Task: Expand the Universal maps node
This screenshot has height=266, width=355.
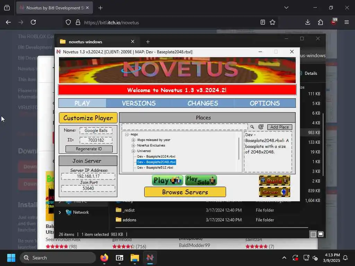Action: [x=133, y=151]
